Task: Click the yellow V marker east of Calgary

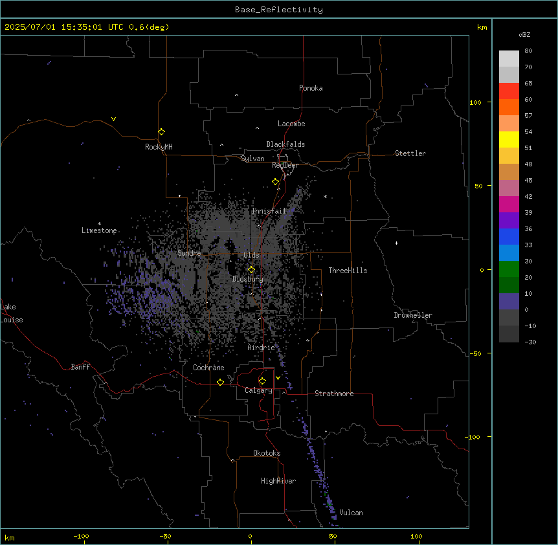Action: (278, 378)
